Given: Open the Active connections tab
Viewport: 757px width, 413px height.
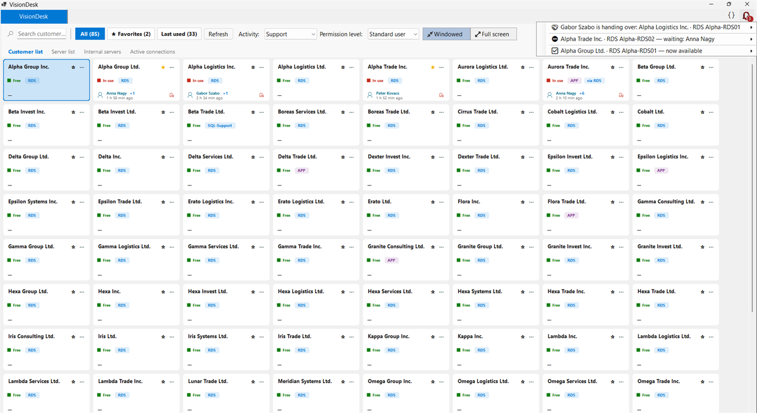Looking at the screenshot, I should (x=153, y=52).
